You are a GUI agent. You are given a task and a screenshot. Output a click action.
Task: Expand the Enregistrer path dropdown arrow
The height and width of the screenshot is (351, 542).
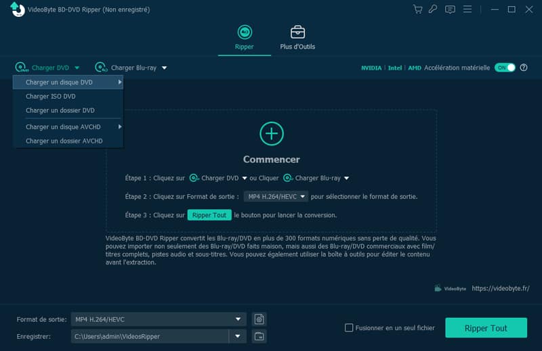coord(237,336)
